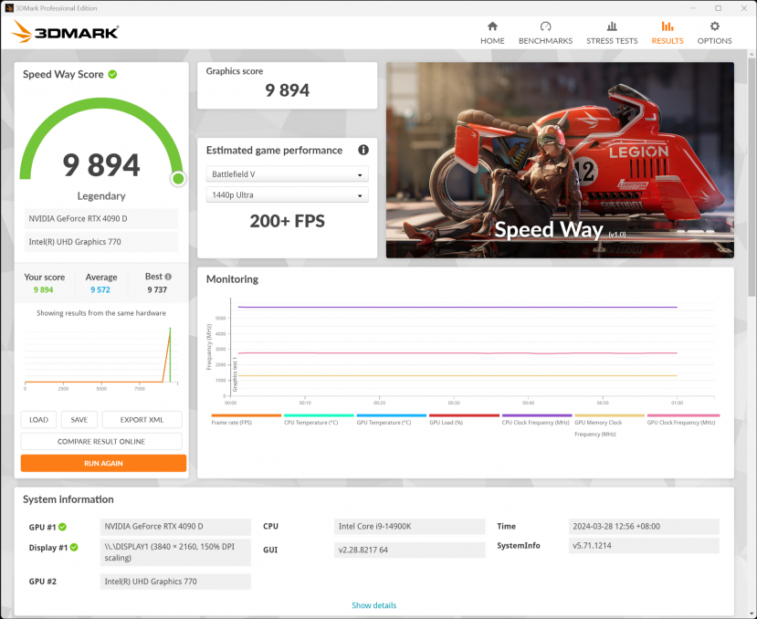Go to Stress Tests icon
757x619 pixels.
(x=612, y=26)
